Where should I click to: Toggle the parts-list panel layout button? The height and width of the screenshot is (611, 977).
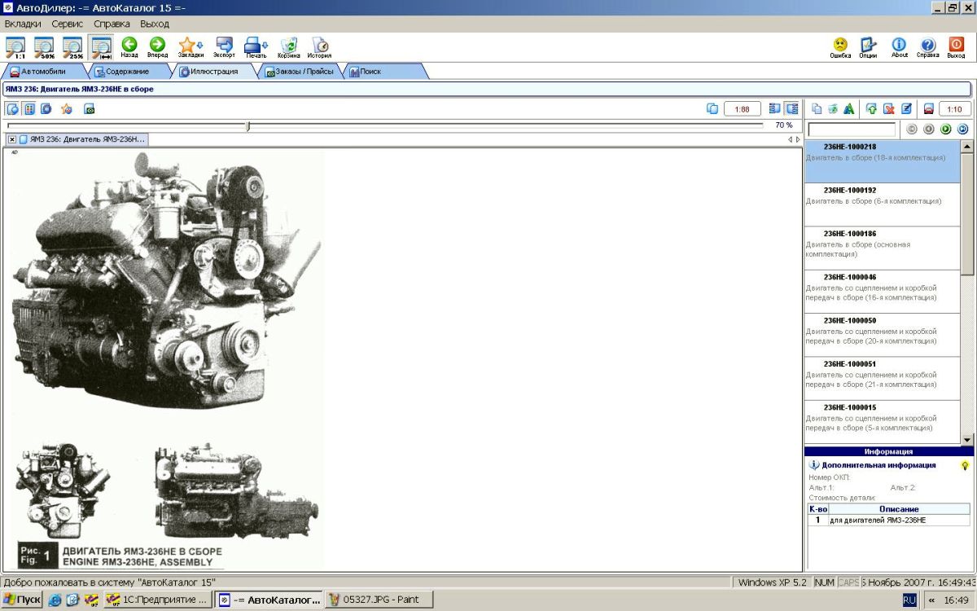791,108
